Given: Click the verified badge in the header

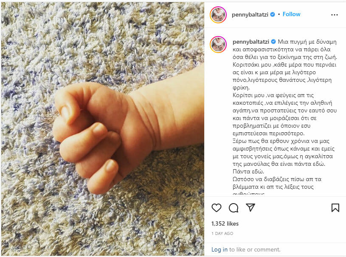Looking at the screenshot, I should [273, 14].
